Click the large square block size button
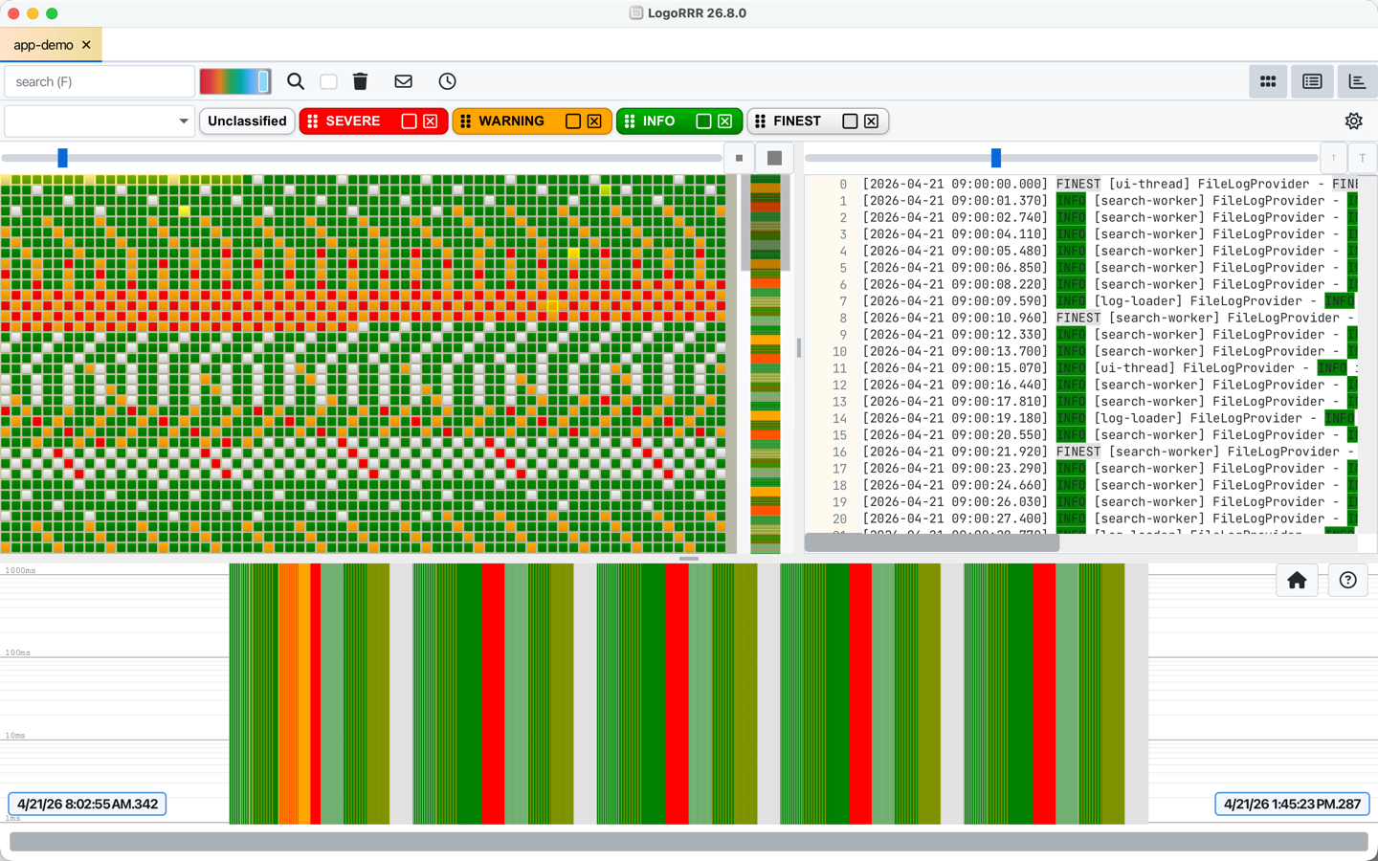Screen dimensions: 1378x861 point(774,158)
